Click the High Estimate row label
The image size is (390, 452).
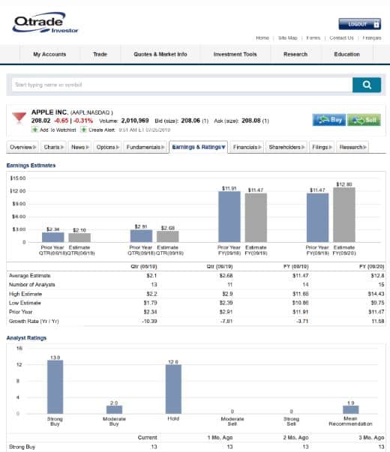pos(25,294)
